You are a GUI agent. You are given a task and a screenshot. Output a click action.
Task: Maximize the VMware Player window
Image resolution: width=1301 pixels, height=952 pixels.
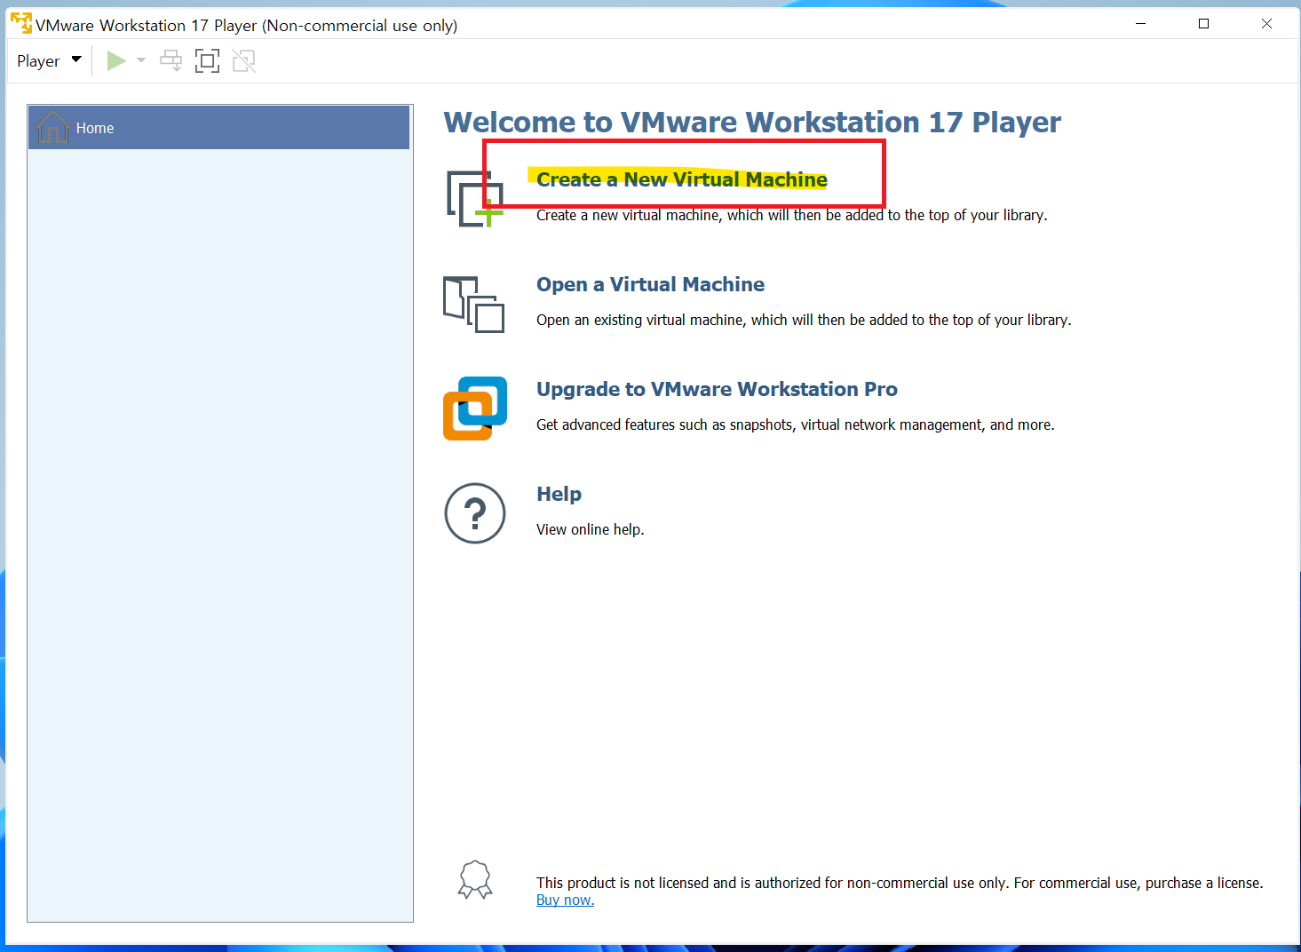coord(1203,24)
